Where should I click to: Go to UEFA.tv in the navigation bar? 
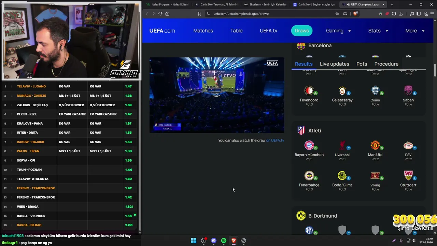coord(268,31)
